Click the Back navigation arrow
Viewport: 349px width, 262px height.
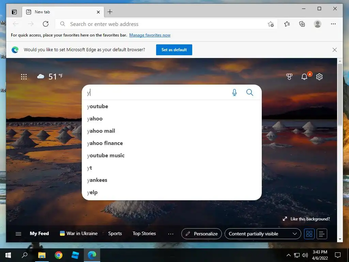pyautogui.click(x=16, y=24)
